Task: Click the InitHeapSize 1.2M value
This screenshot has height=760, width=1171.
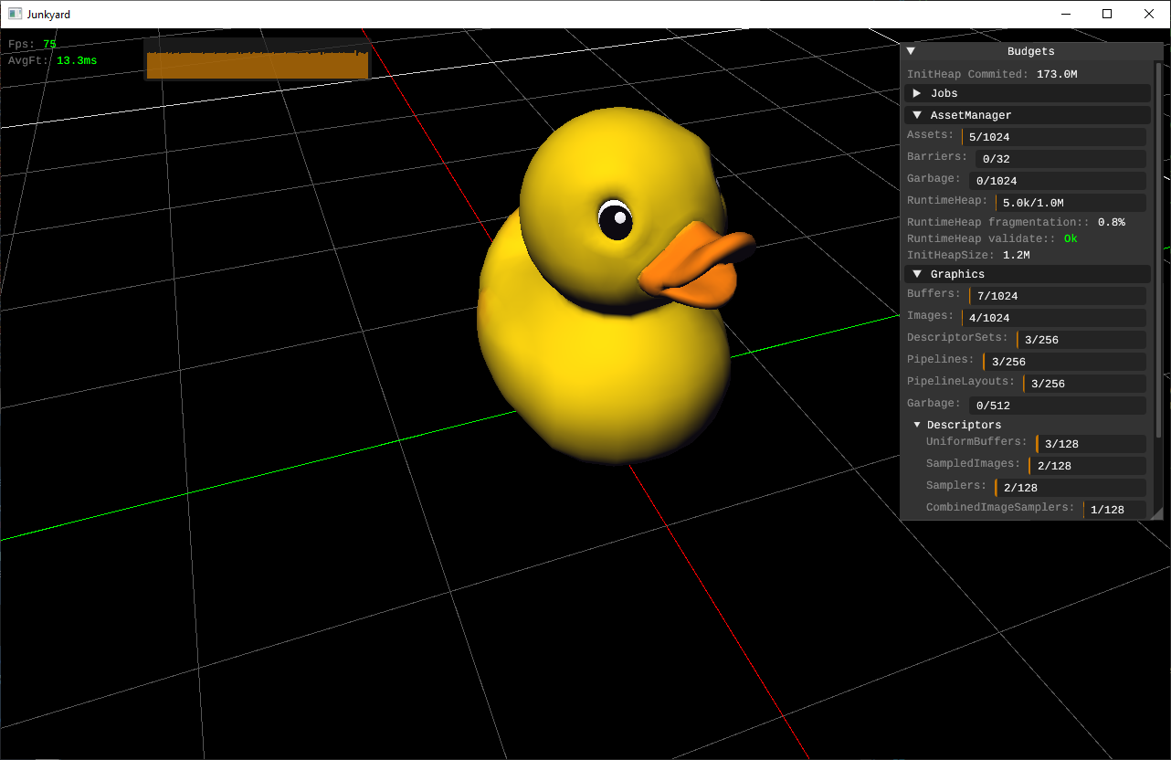Action: [1016, 255]
